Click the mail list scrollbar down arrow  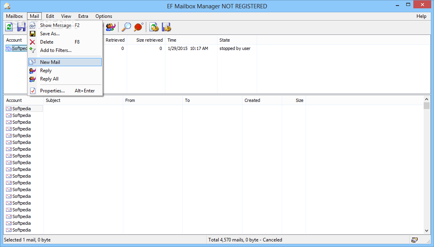pyautogui.click(x=426, y=231)
